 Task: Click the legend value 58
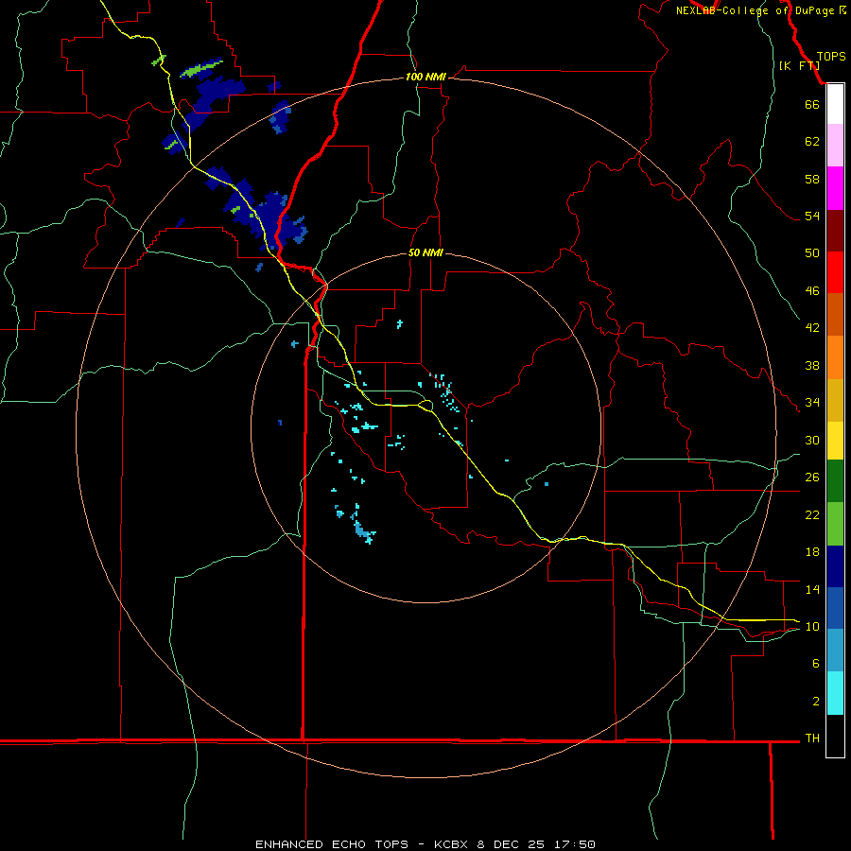(812, 179)
